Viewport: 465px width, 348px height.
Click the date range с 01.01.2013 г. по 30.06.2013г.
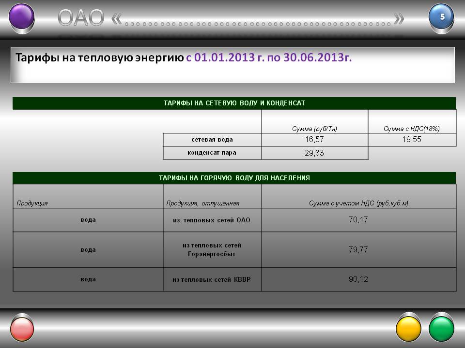269,58
